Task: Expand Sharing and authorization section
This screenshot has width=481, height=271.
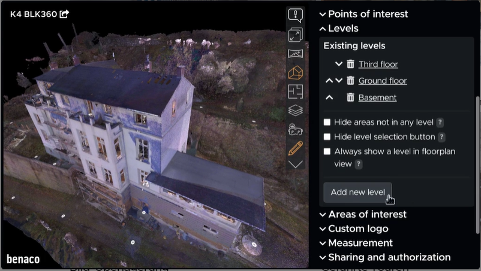Action: (x=385, y=257)
